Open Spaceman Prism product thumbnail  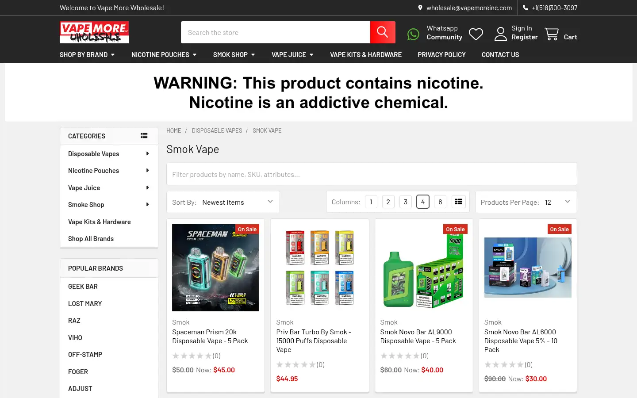coord(215,268)
